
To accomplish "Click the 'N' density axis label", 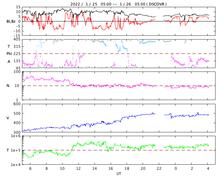I will [8, 86].
